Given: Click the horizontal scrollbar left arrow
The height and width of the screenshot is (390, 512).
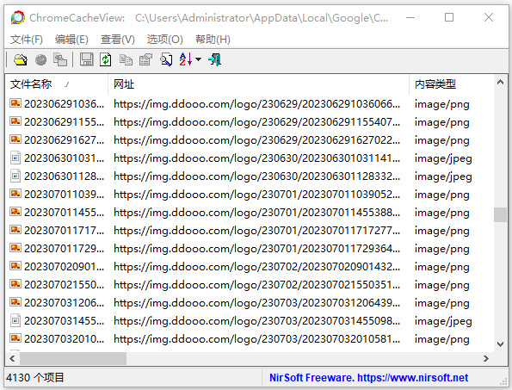Looking at the screenshot, I should [x=12, y=359].
